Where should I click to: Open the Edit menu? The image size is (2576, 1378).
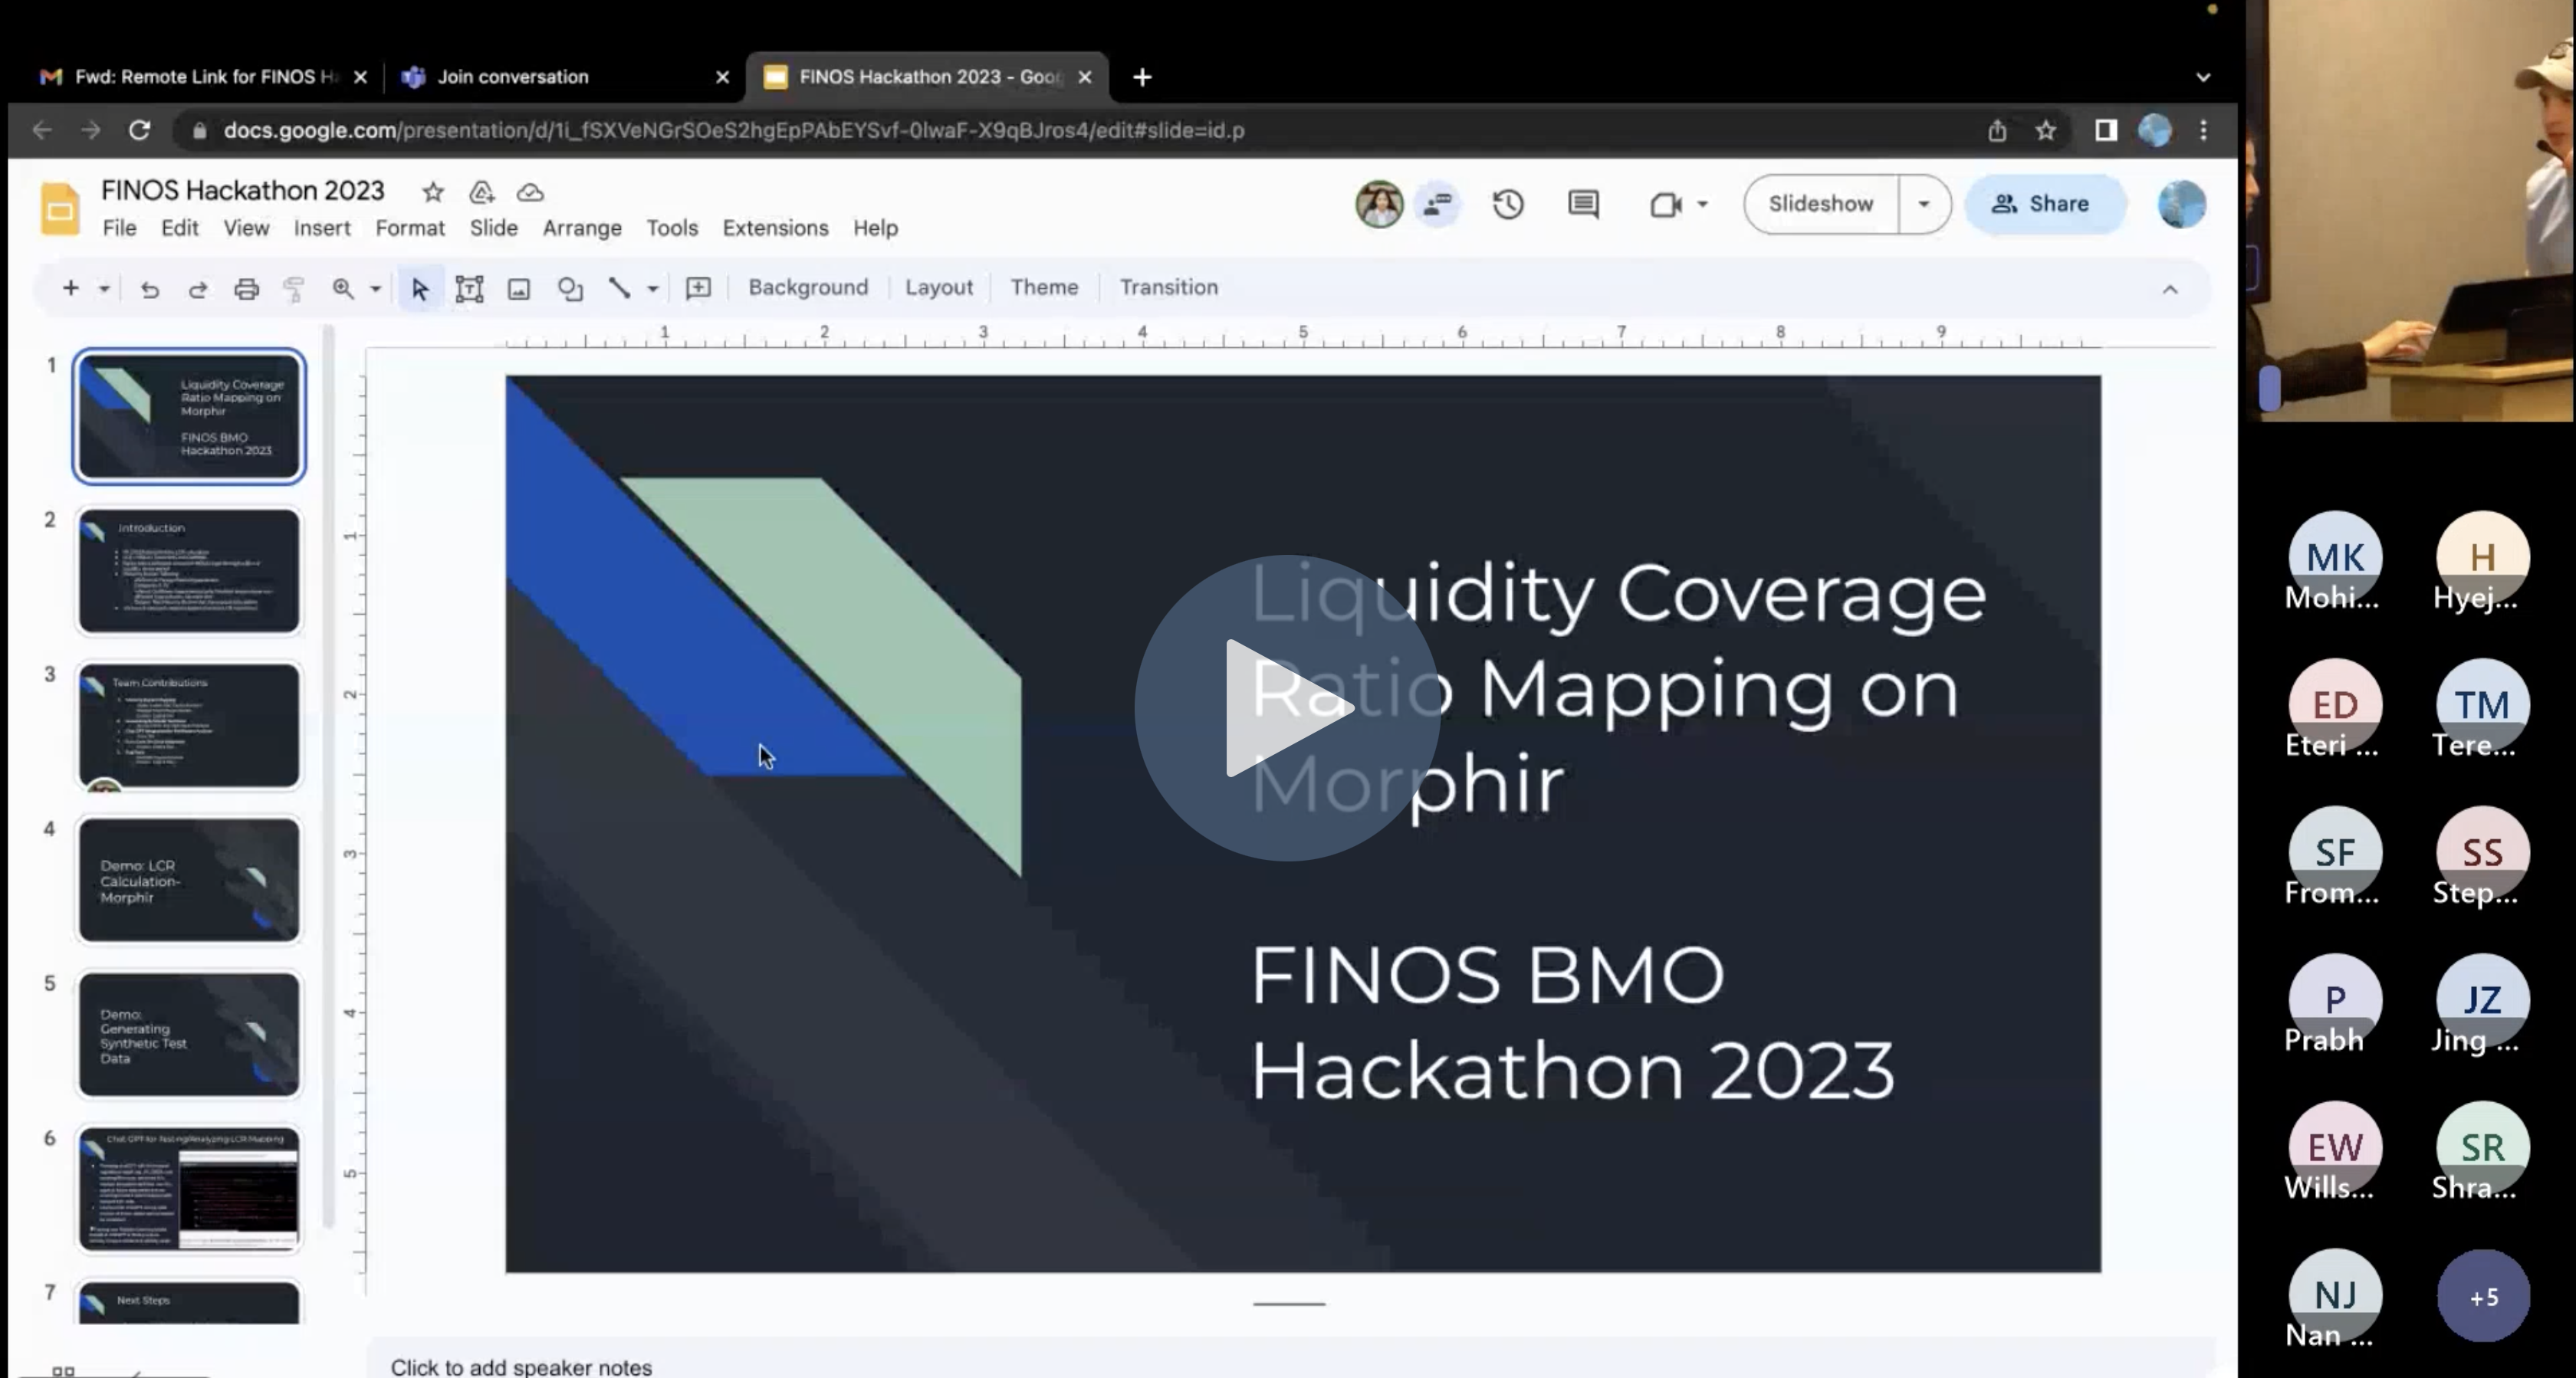point(180,228)
